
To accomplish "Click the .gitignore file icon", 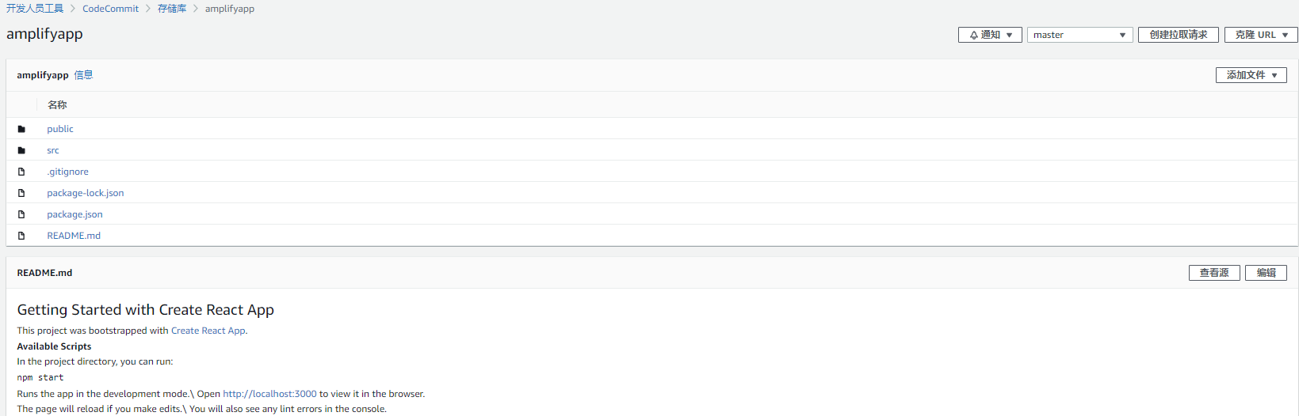I will [x=21, y=172].
